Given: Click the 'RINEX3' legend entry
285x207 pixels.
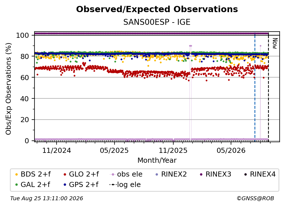Looking at the screenshot, I should (x=215, y=174).
